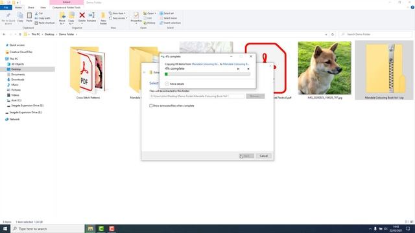Click Copy path in the Clipboard group
Screen dimensions: 415x233
[42, 18]
